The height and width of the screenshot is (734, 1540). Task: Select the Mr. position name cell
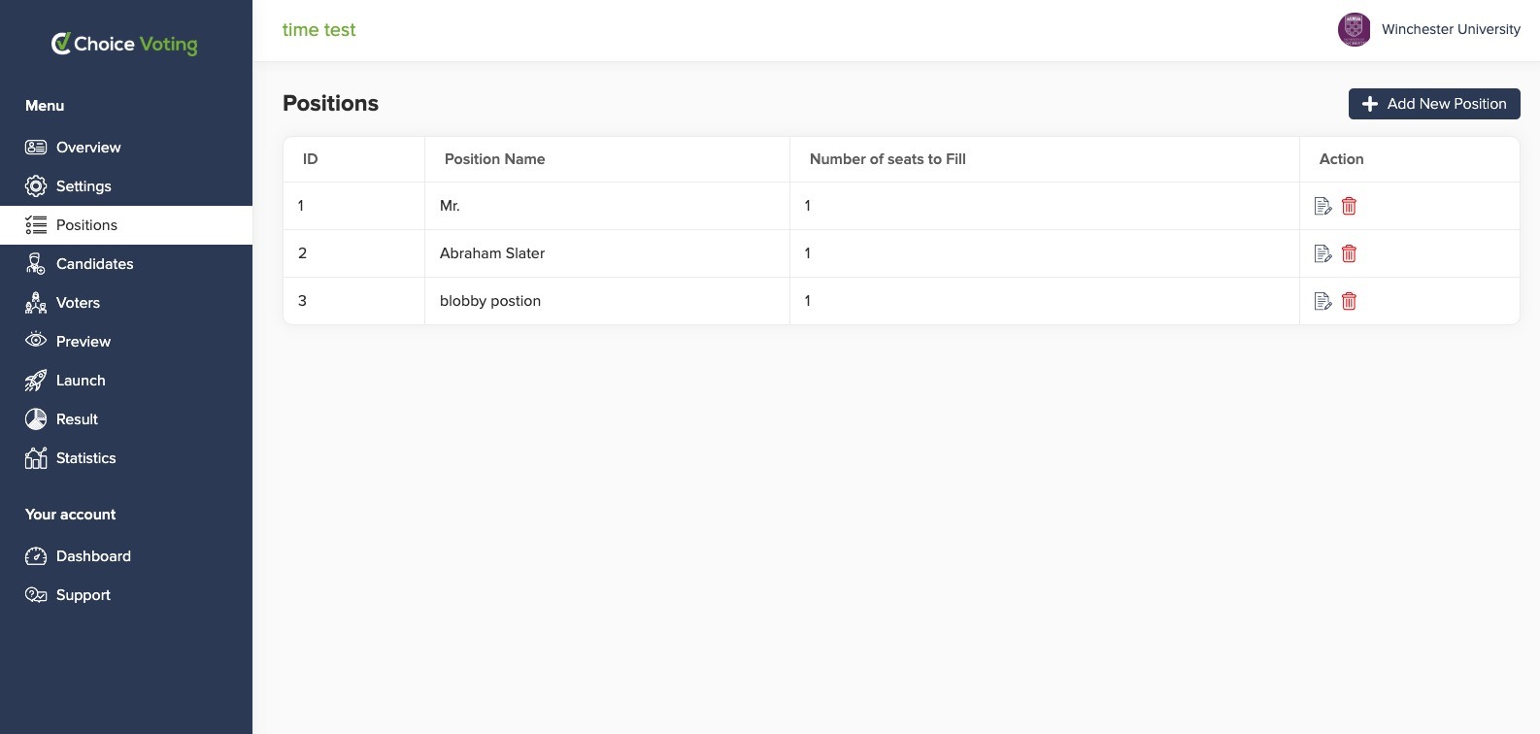tap(607, 206)
